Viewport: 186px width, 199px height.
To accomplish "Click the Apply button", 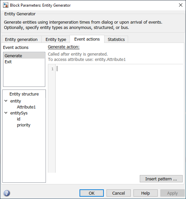I will click(x=172, y=193).
